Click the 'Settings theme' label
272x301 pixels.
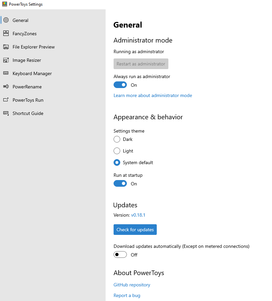point(129,131)
